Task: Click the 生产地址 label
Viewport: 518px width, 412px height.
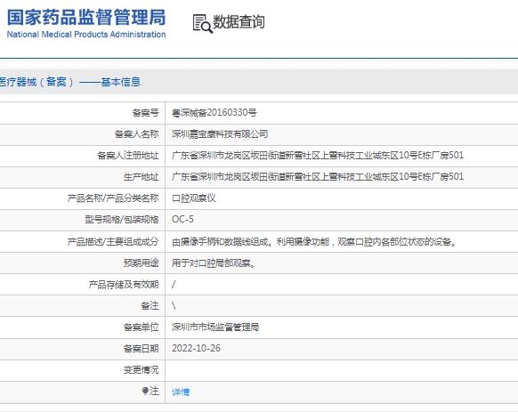Action: point(141,177)
